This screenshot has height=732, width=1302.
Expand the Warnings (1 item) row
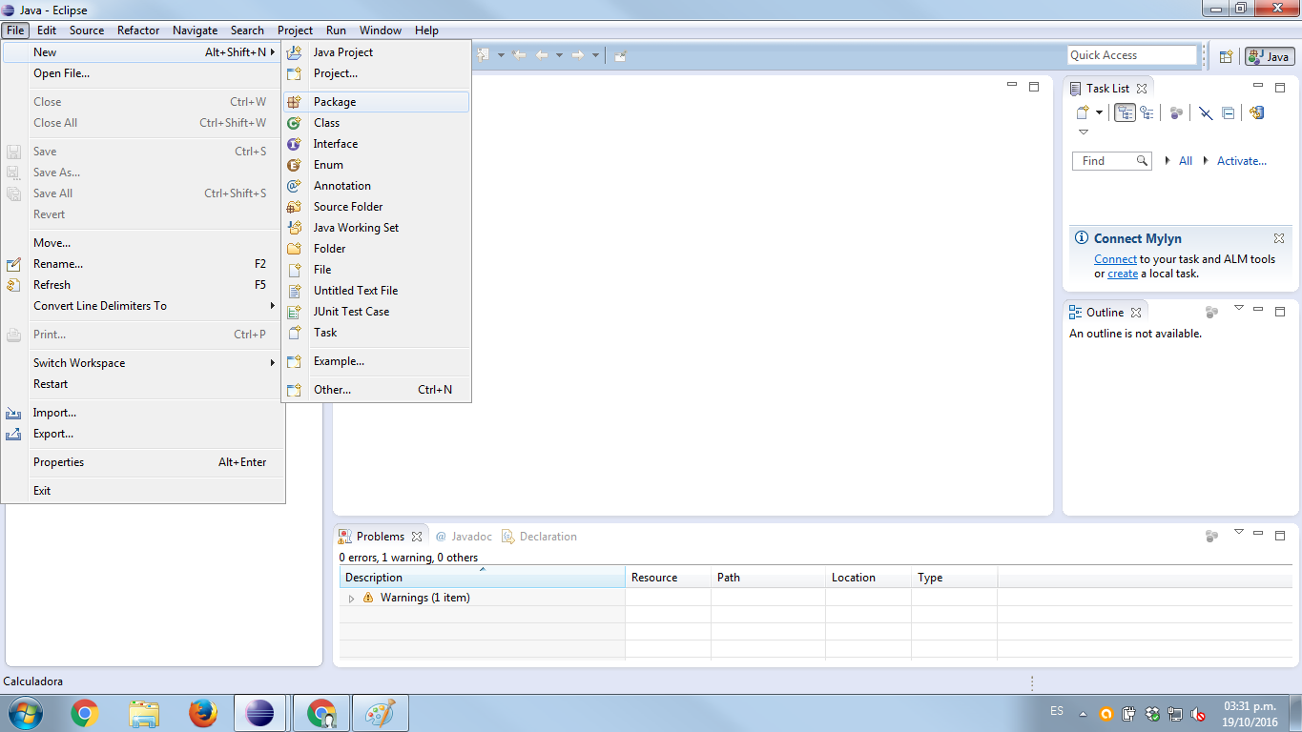click(x=351, y=599)
